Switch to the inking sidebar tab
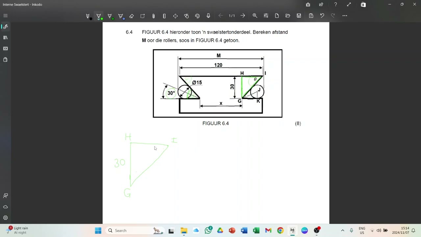This screenshot has width=421, height=237. point(5,27)
